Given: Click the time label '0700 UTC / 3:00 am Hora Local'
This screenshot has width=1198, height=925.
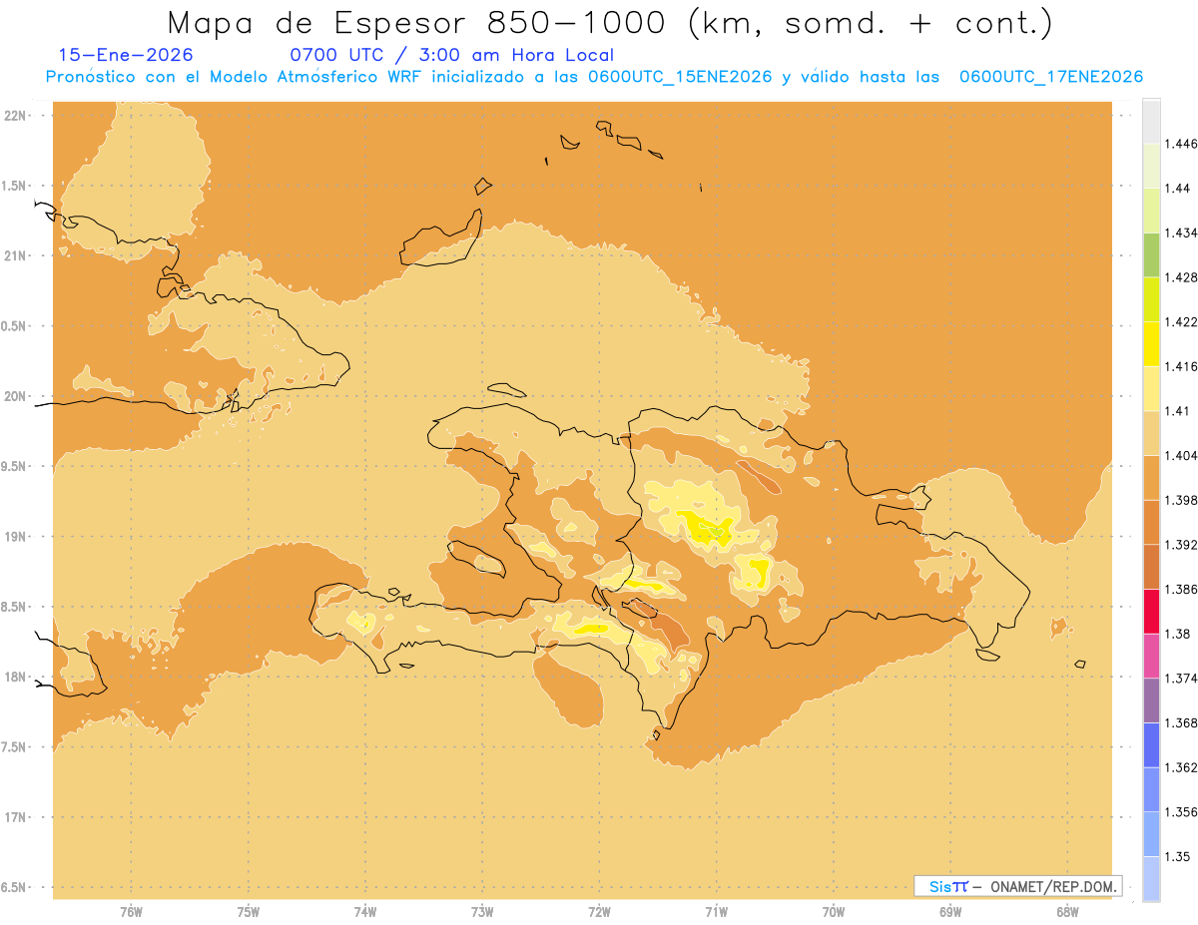Looking at the screenshot, I should tap(451, 55).
